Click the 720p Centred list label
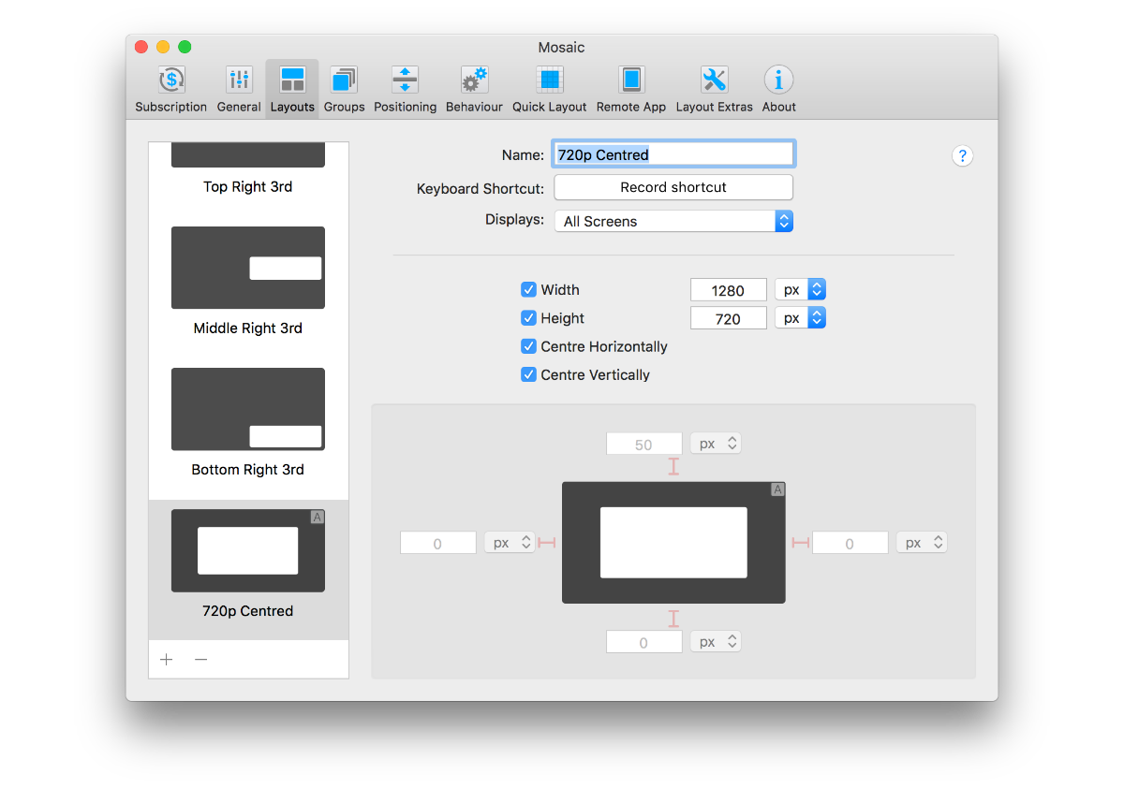Screen dimensions: 1124x788 coord(248,611)
